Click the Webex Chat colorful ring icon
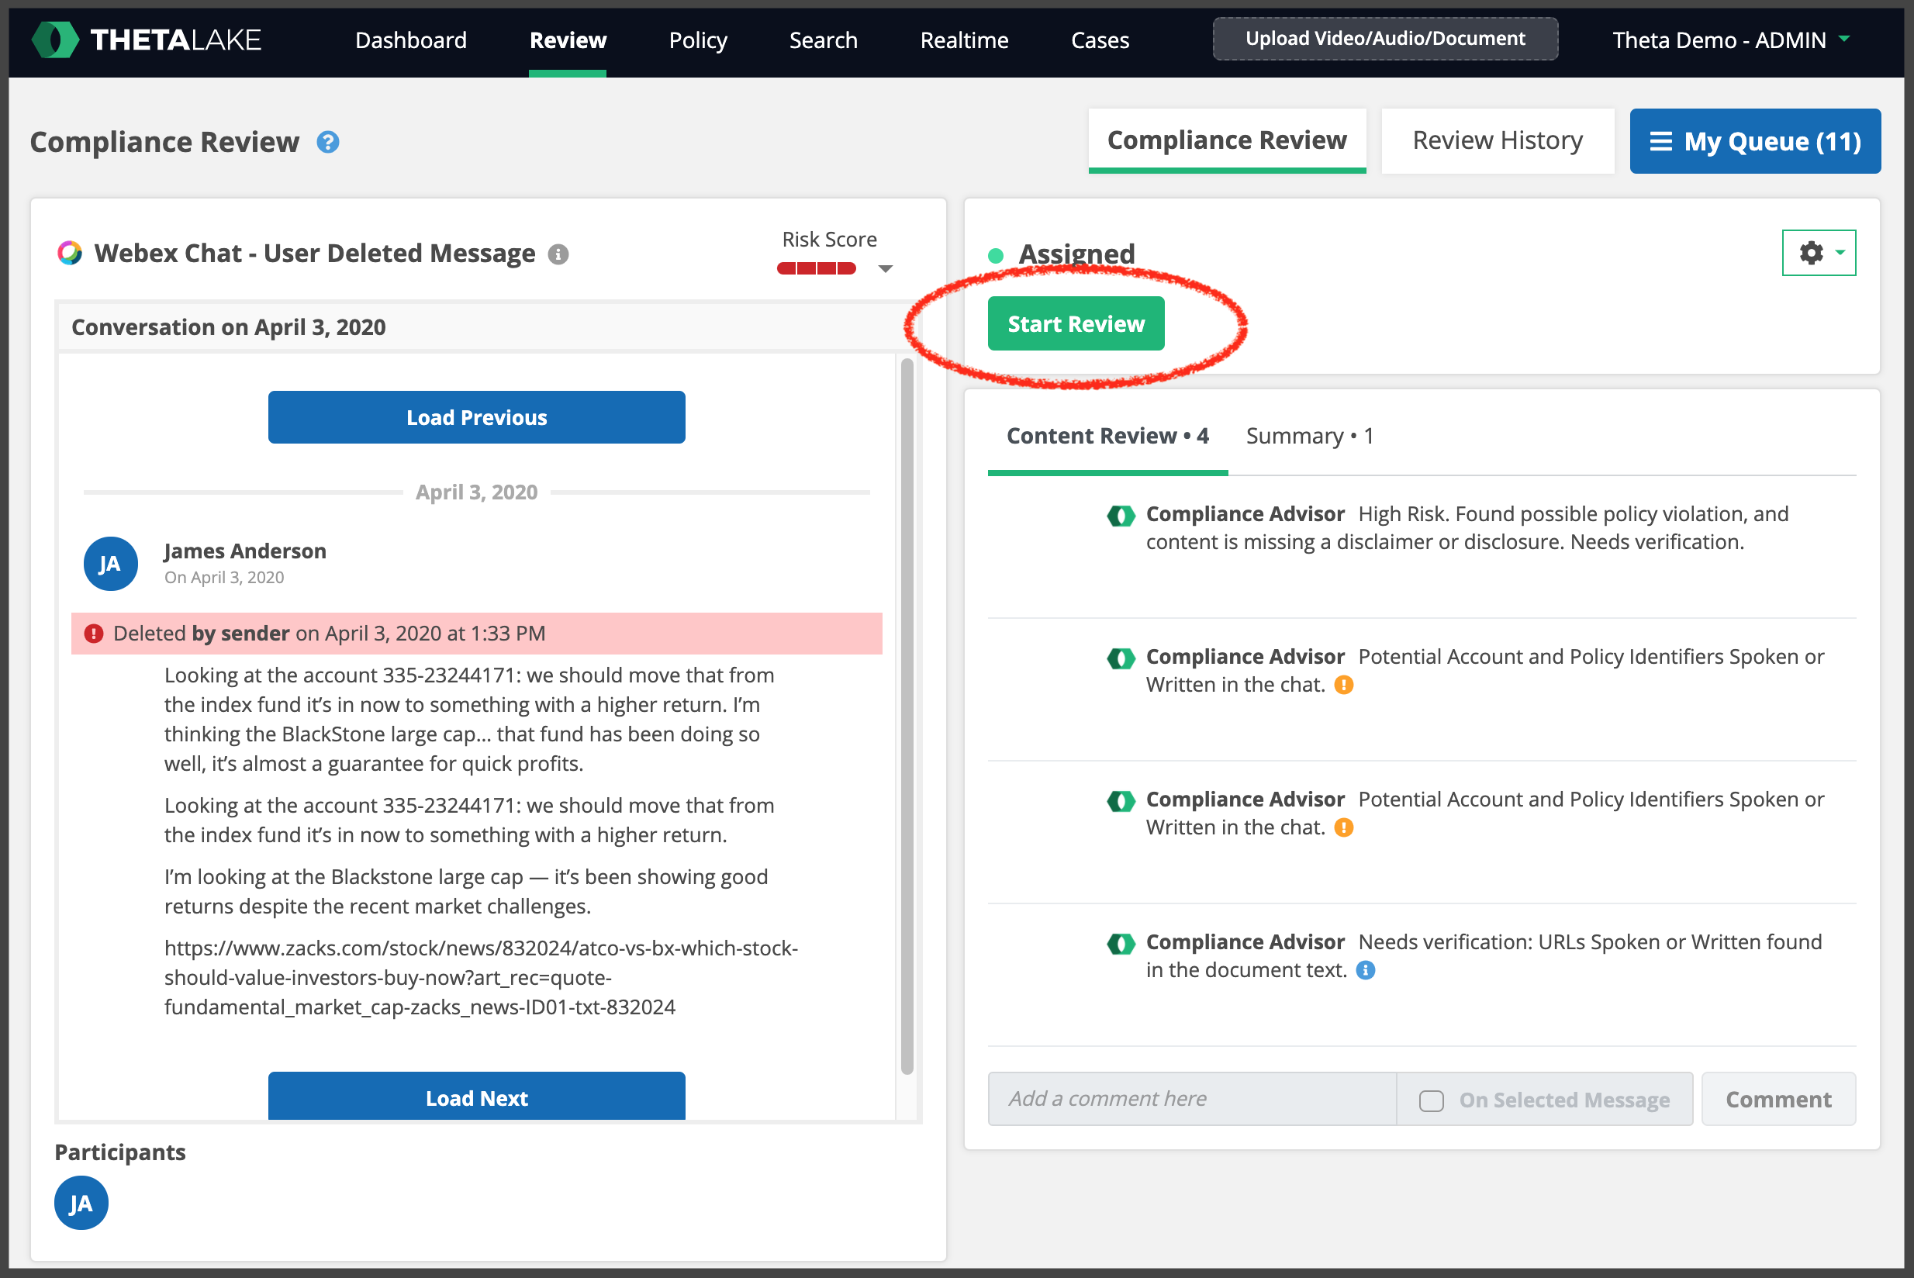1914x1278 pixels. click(70, 253)
